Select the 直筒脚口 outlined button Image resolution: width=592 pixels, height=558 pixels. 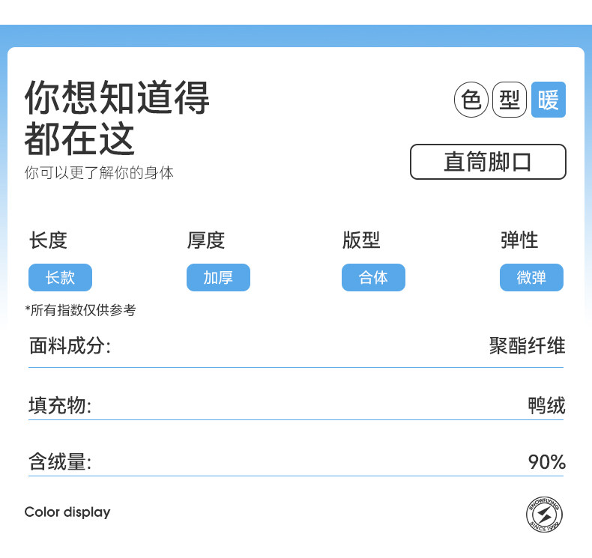(488, 162)
